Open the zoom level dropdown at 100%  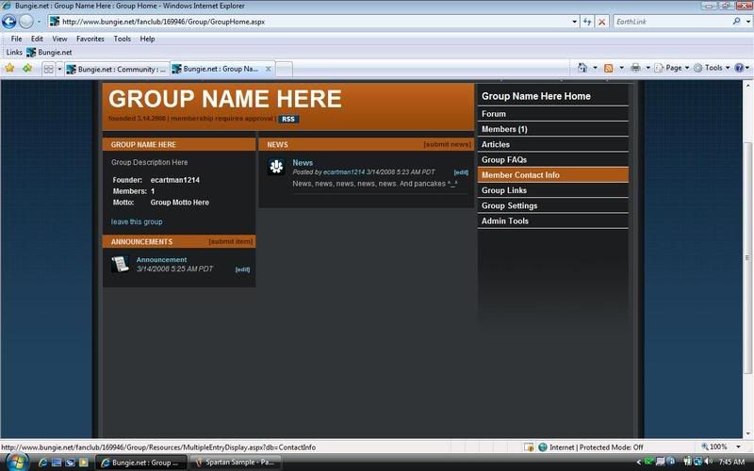(721, 447)
